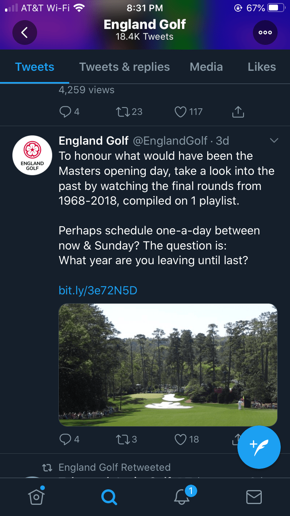Tap the compose new tweet button
Viewport: 290px width, 516px height.
(x=259, y=447)
